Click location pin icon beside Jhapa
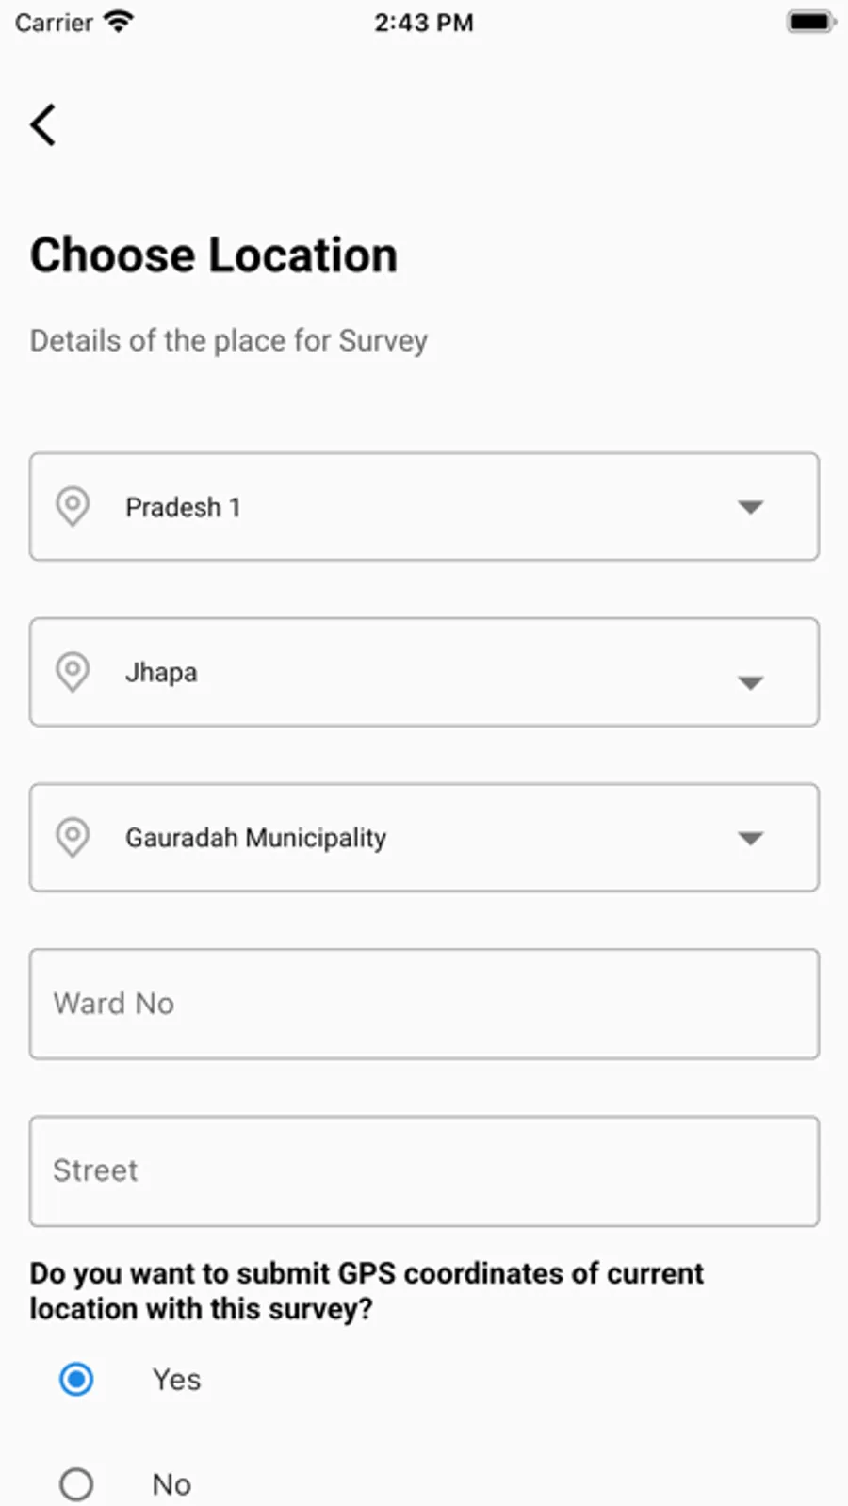 (73, 672)
